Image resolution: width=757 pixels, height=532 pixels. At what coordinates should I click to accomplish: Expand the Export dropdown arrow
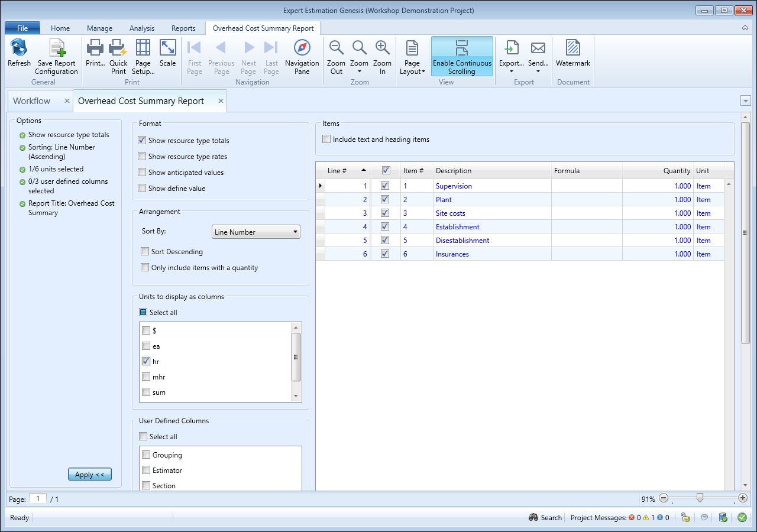click(511, 72)
